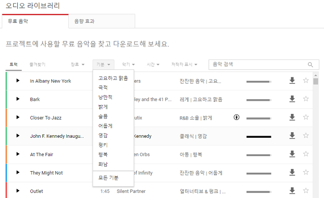The image size is (324, 198).
Task: Download John F. Kennedy Inaugural track
Action: coord(292,136)
